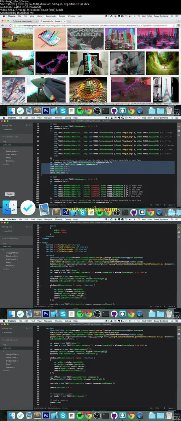Open Navigate menu in the 13:07 Brackets frame

click(x=48, y=118)
